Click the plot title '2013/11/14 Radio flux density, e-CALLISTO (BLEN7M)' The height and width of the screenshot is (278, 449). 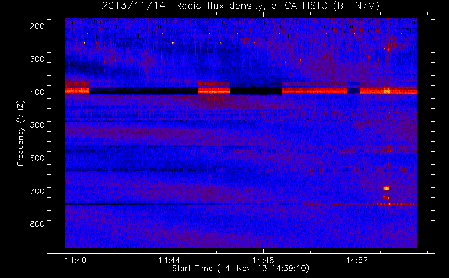tap(241, 6)
